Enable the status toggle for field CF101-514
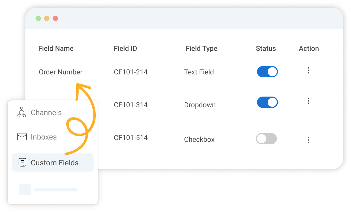This screenshot has height=212, width=351. [266, 139]
